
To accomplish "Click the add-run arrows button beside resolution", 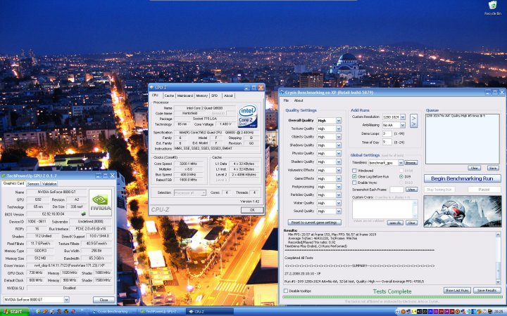I will pos(413,121).
